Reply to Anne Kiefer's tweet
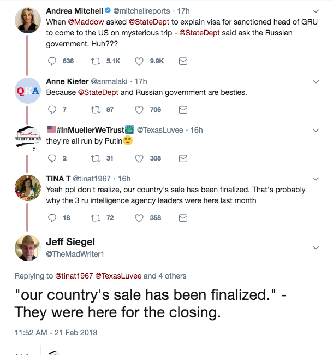This screenshot has width=333, height=355. [52, 109]
